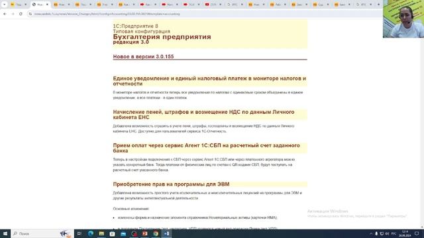
Task: Open PowerPoint from the taskbar
Action: [x=145, y=233]
